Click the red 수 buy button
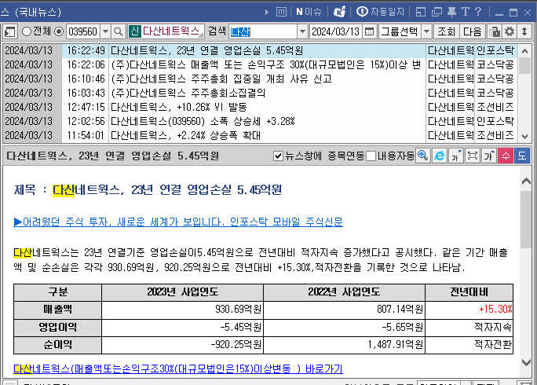Viewport: 537px width, 385px height. pos(506,156)
